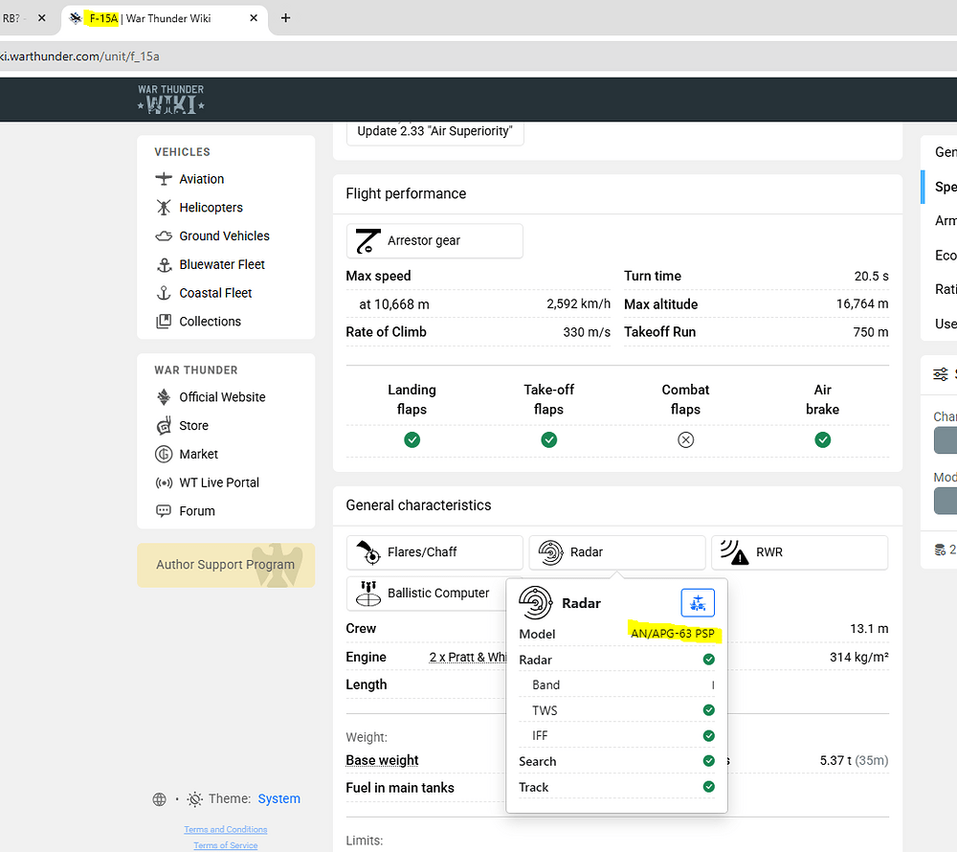Image resolution: width=957 pixels, height=852 pixels.
Task: Click the theme sun icon
Action: tap(194, 799)
